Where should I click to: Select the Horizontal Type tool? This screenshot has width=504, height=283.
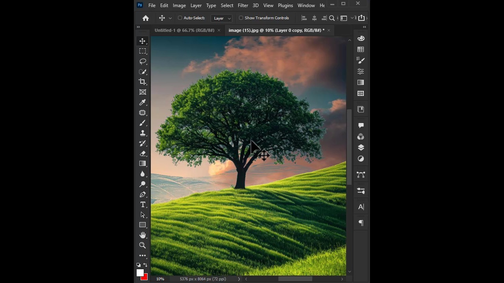point(143,204)
